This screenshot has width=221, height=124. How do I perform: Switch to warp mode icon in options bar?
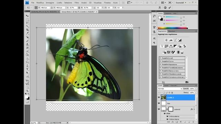coord(160,8)
